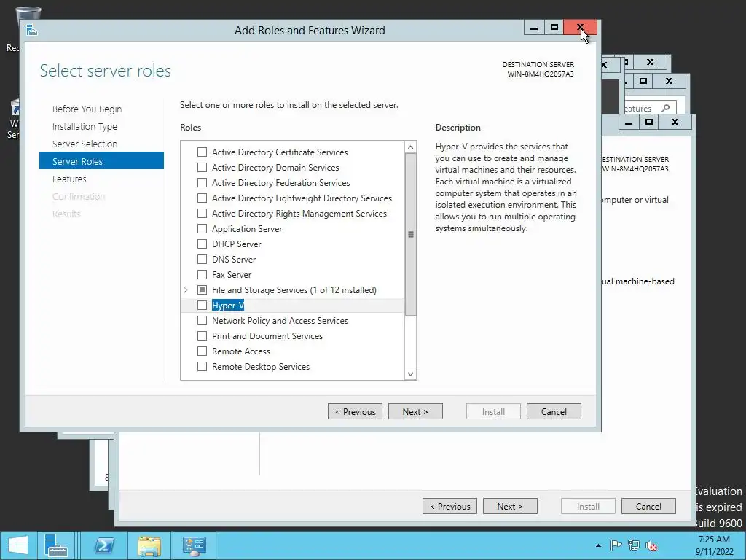
Task: Open the network tray icon
Action: pyautogui.click(x=633, y=545)
